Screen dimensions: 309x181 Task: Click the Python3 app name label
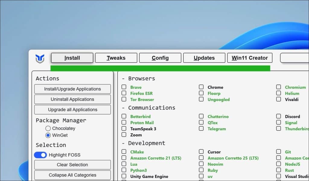coord(139,170)
